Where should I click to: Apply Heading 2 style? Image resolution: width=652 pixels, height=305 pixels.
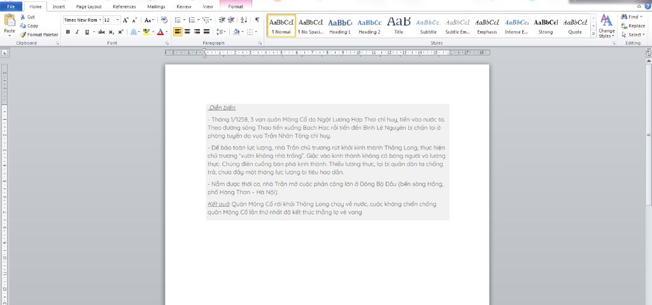click(x=369, y=26)
